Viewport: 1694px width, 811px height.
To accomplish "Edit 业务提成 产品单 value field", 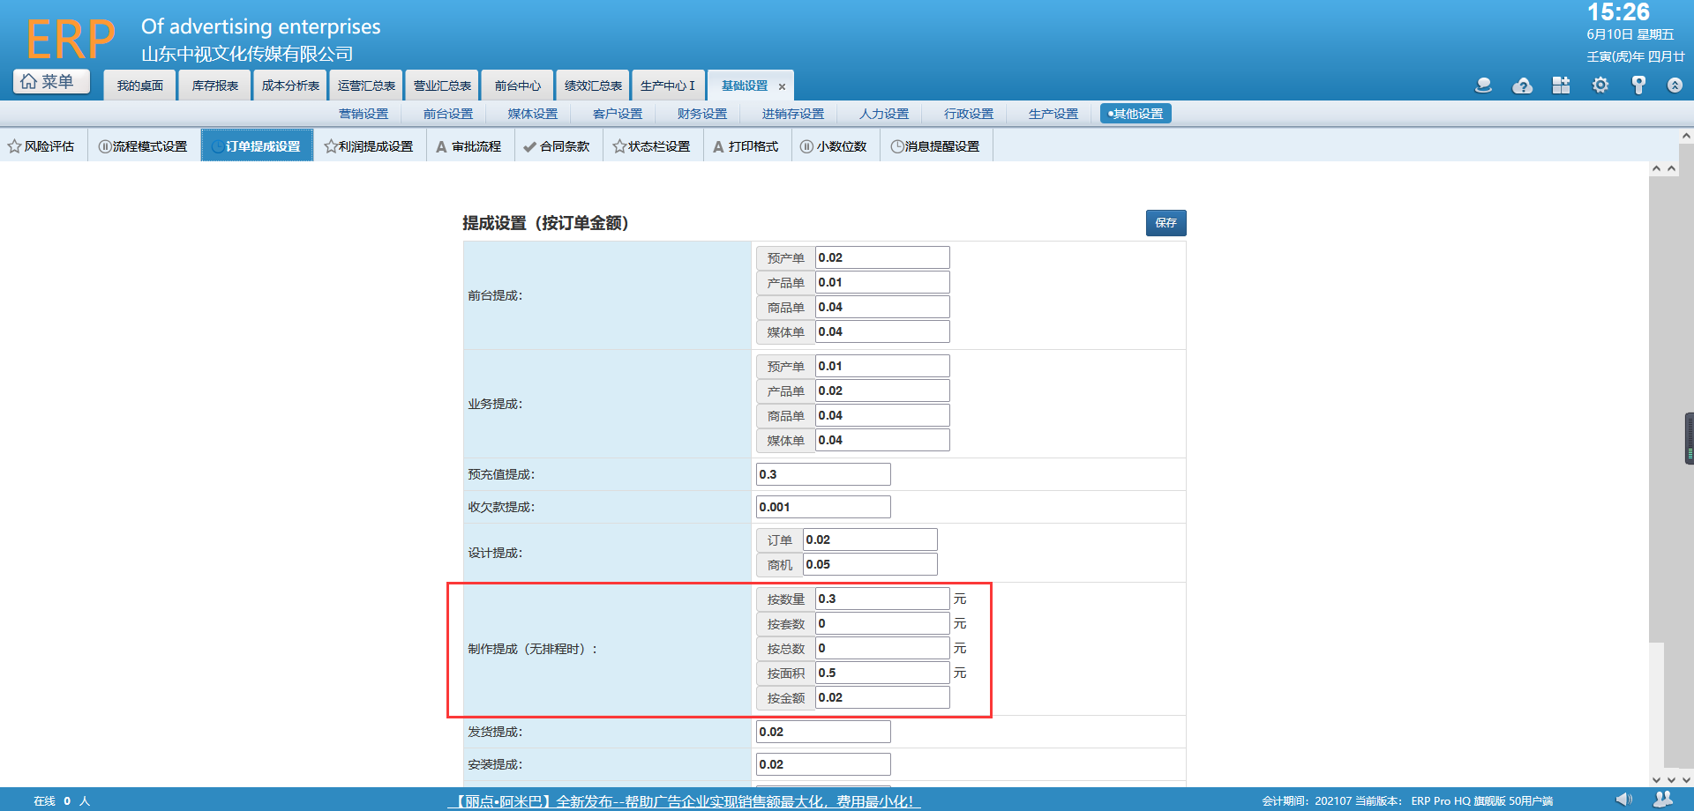I will [882, 391].
